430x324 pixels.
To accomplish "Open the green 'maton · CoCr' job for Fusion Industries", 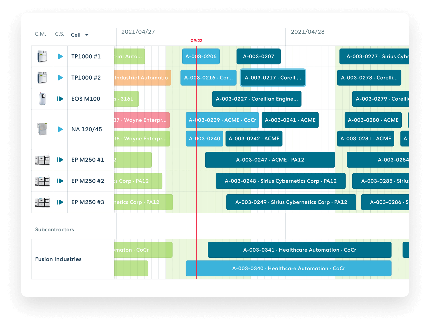I will pos(143,250).
